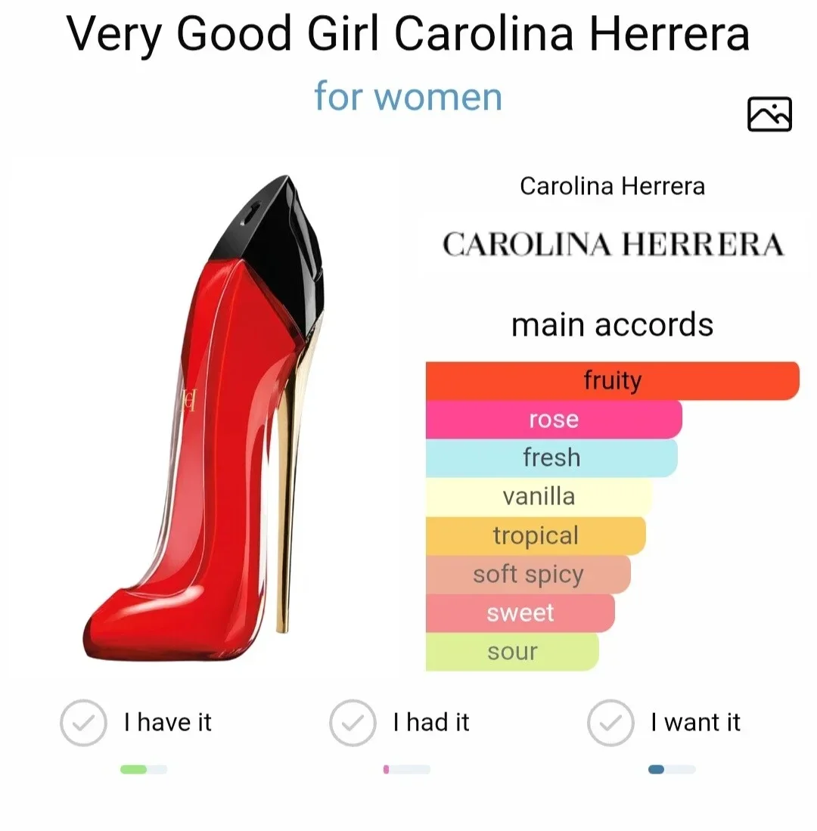Screen dimensions: 817x831
Task: Open the Carolina Herrera brand logo
Action: [613, 244]
